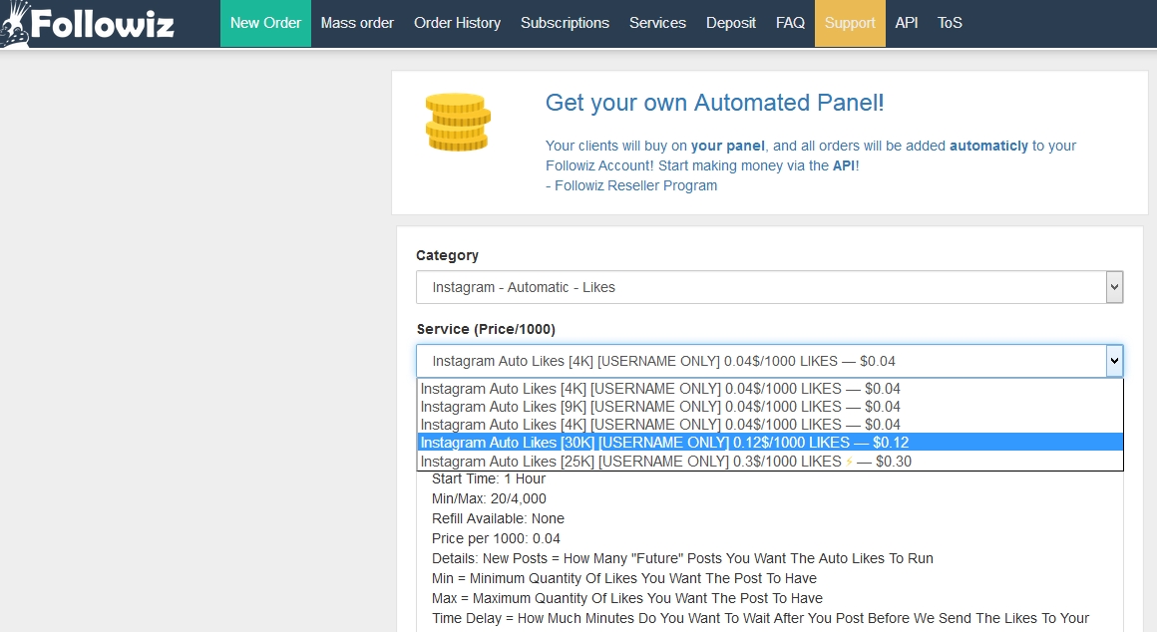Go to the Services menu item
This screenshot has height=632, width=1157.
coord(657,23)
